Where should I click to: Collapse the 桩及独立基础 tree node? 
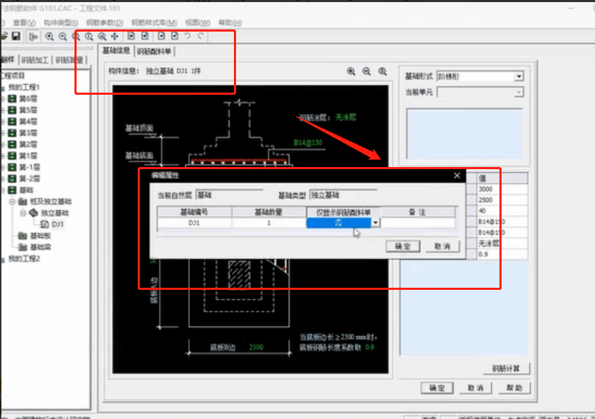coord(12,201)
